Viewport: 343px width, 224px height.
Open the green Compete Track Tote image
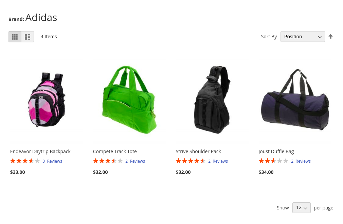click(x=129, y=100)
